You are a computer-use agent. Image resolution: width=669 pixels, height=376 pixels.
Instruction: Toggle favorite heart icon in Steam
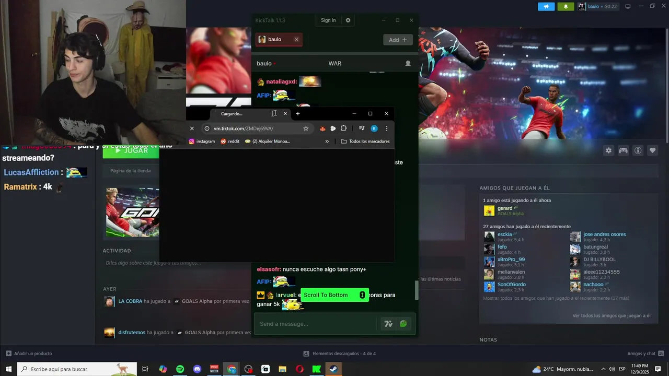652,150
